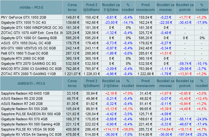This screenshot has height=137, width=209.
Task: Select the +114,84 € monthly difference
Action: point(166,129)
